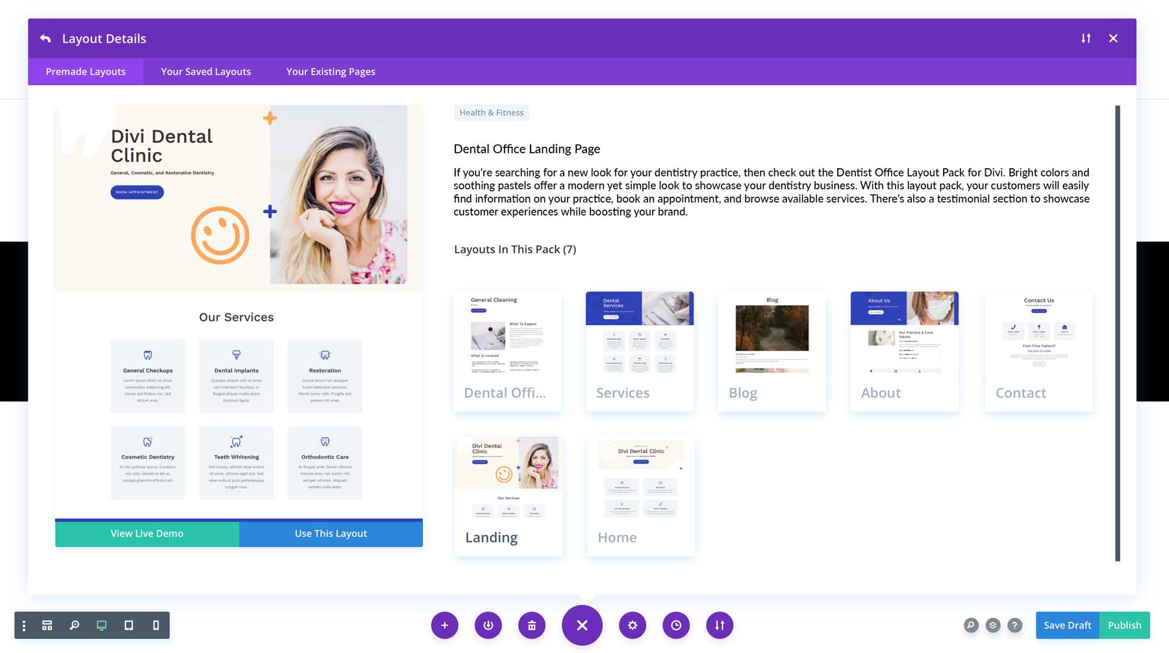This screenshot has height=653, width=1169.
Task: Click the trash icon to clear layout
Action: [532, 625]
